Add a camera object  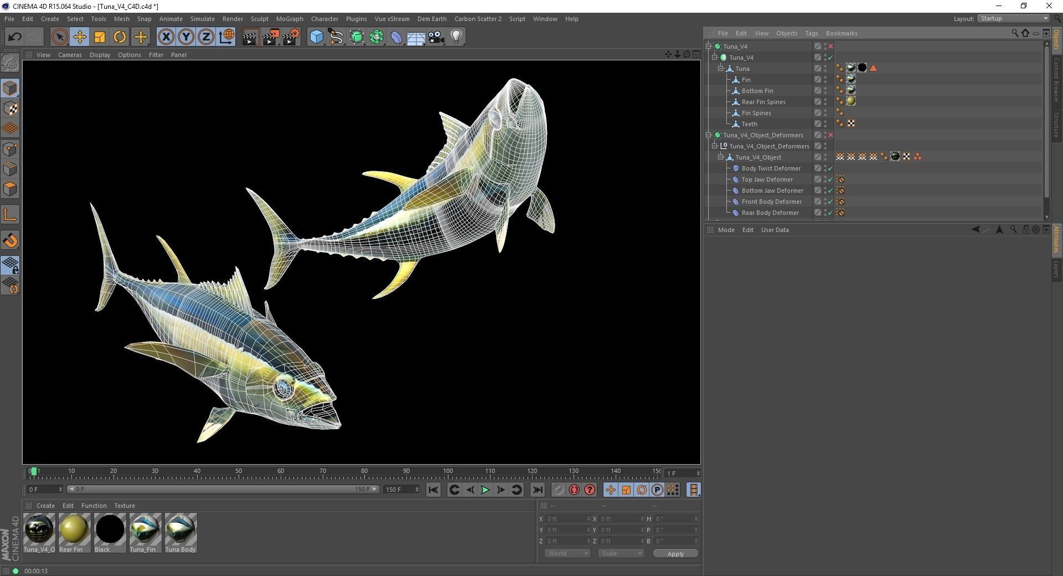tap(436, 37)
